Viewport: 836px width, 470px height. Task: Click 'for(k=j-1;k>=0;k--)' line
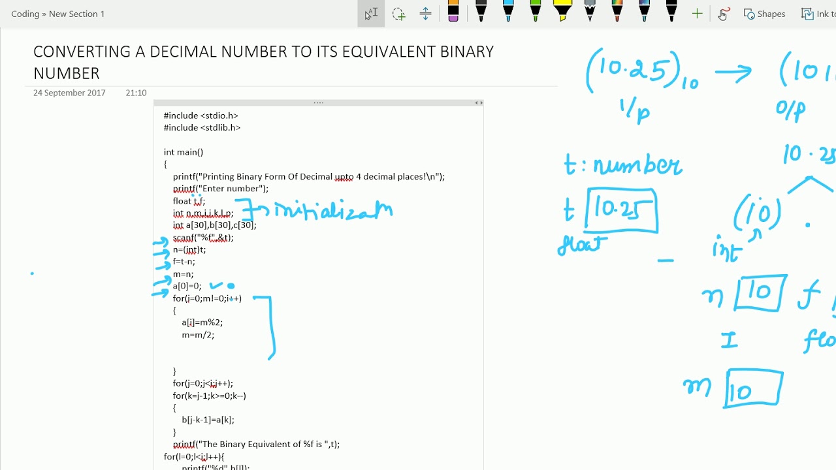[210, 396]
